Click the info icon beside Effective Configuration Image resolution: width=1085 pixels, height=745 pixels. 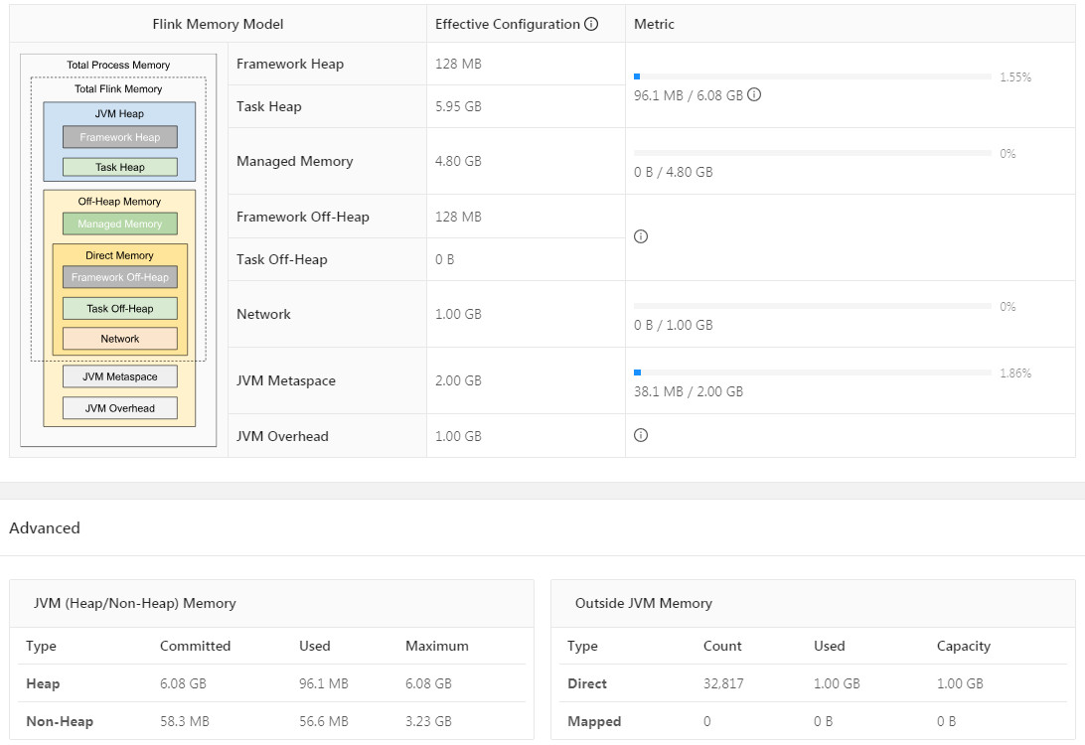point(591,24)
